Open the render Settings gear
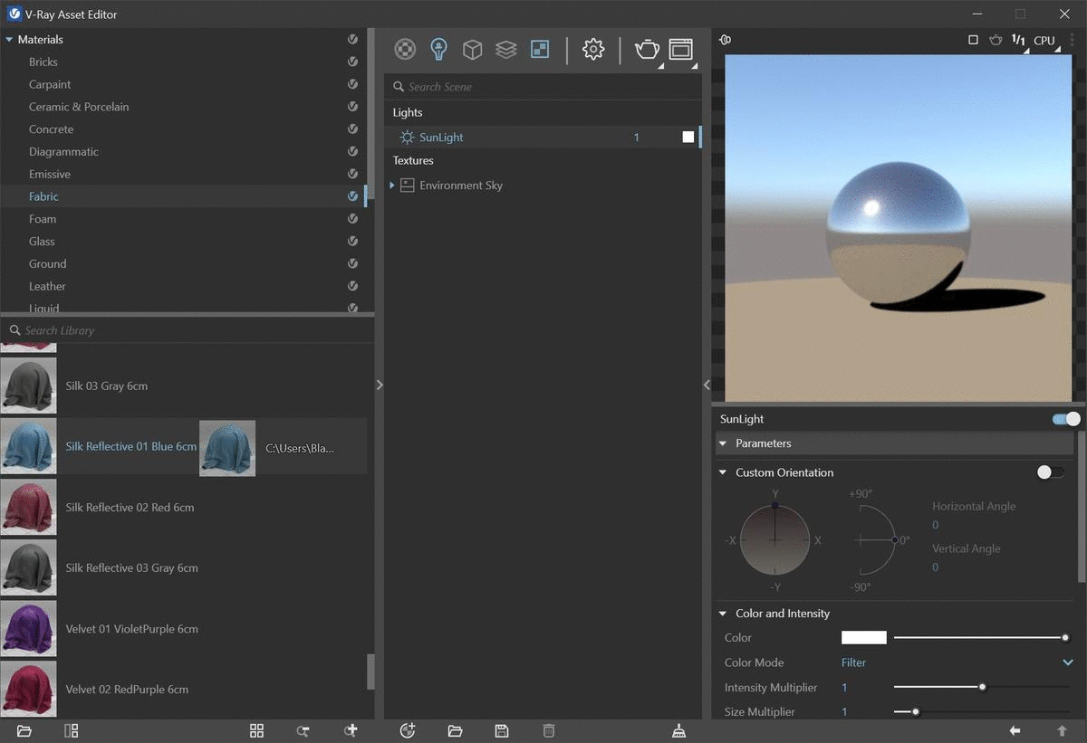1087x743 pixels. point(593,49)
